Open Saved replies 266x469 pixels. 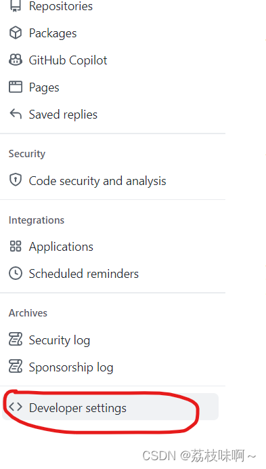click(x=63, y=115)
